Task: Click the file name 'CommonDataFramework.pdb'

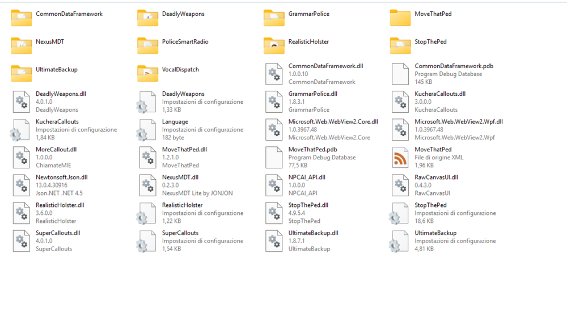Action: coord(454,66)
